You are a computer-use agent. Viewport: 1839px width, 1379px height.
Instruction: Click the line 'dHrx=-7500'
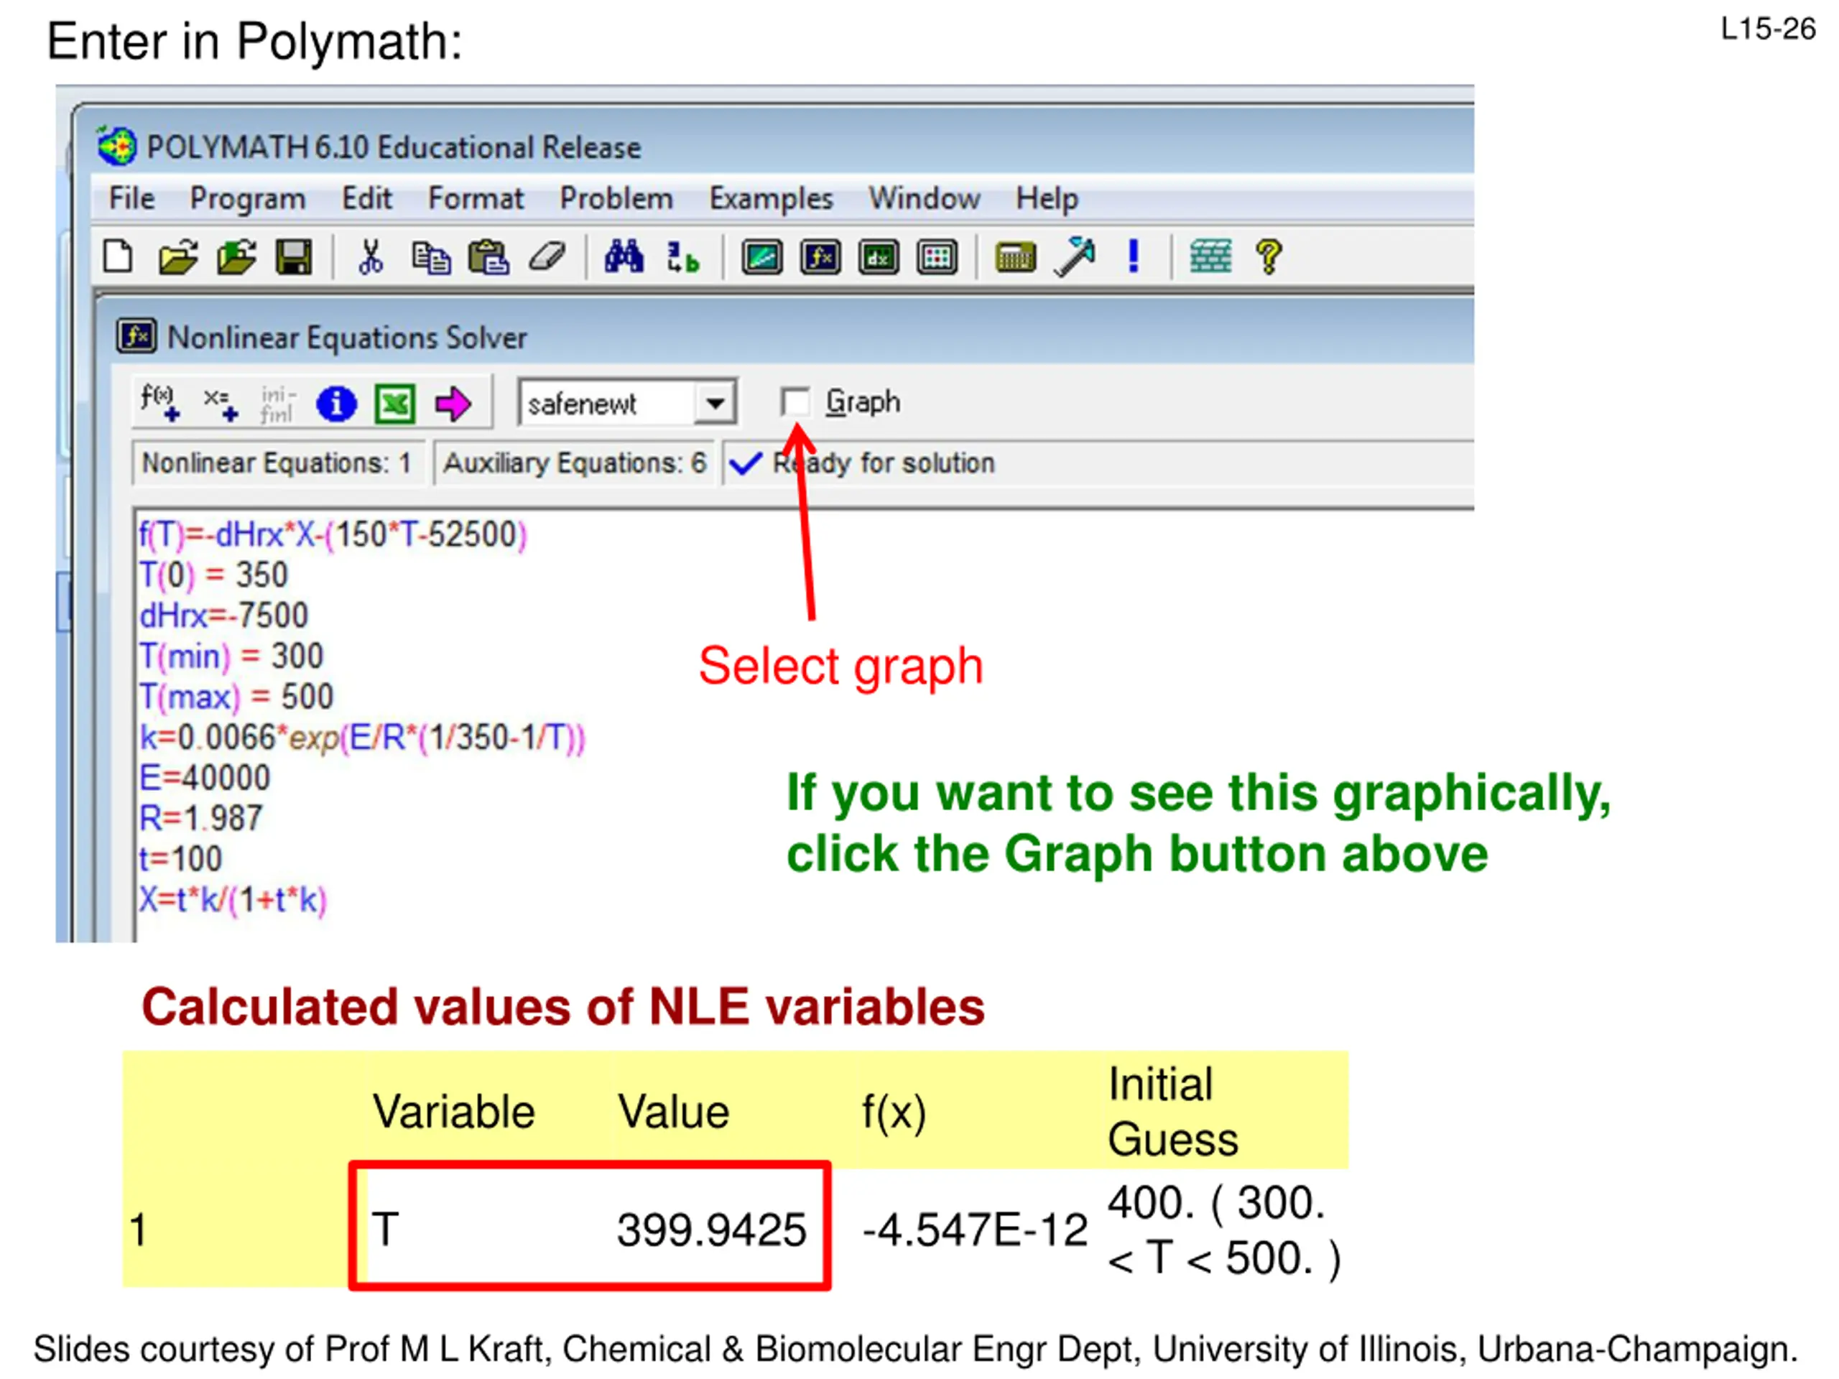(x=223, y=616)
